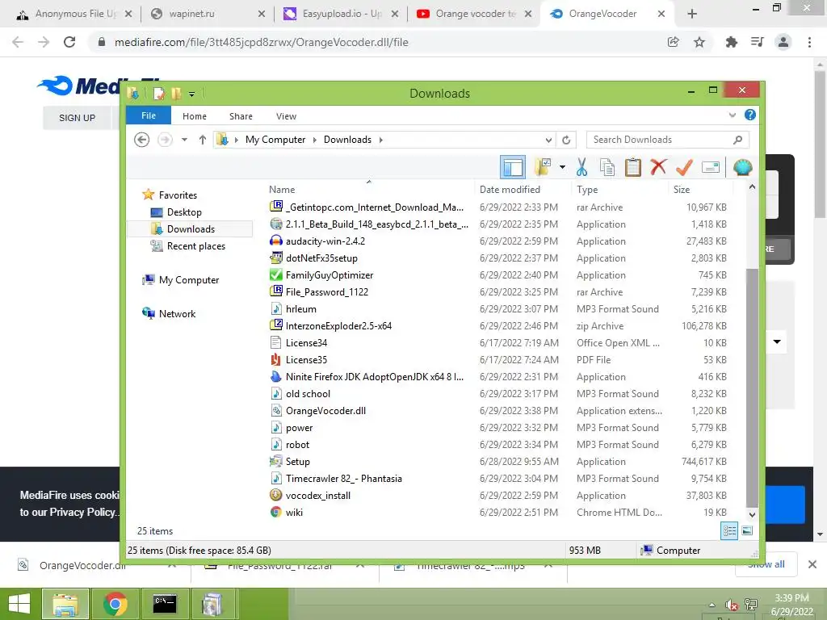Sort by Date modified column header
Screen dimensions: 827x620
pos(510,189)
